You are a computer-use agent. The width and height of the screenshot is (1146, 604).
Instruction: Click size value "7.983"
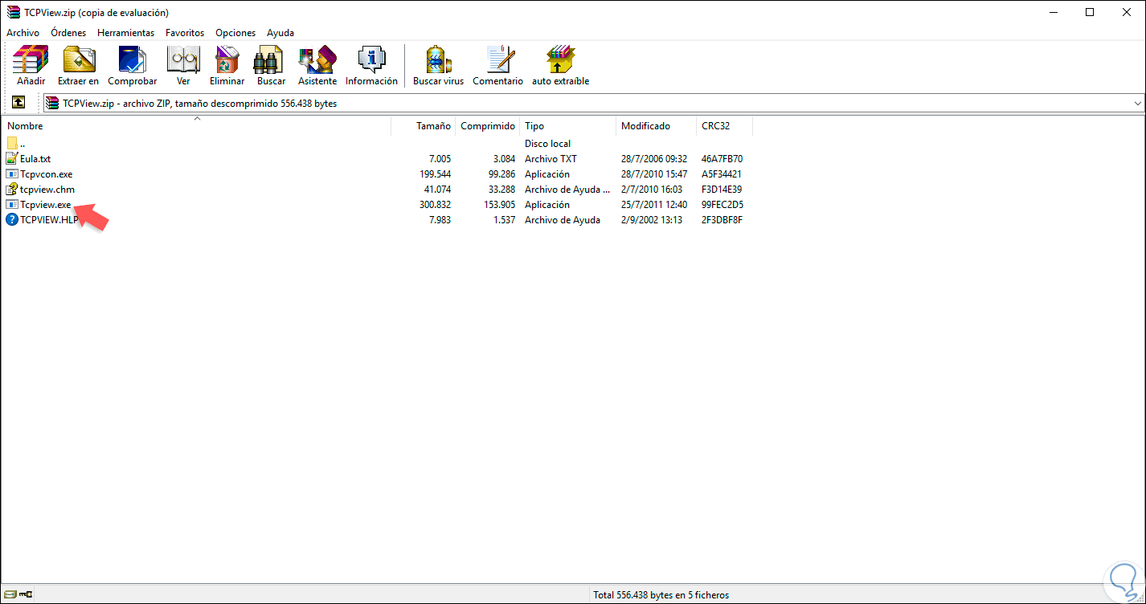coord(439,220)
